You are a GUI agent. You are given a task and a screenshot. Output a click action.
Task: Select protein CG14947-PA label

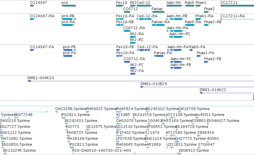42,47
